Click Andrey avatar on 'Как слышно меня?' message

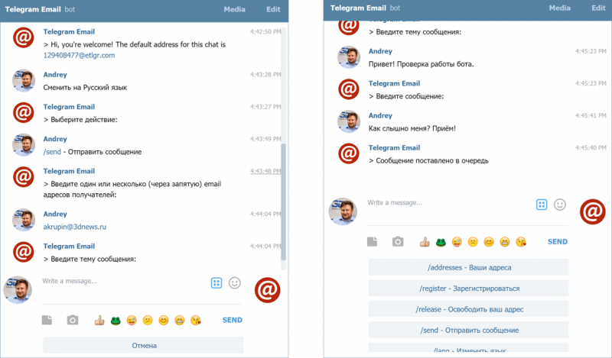pos(349,121)
